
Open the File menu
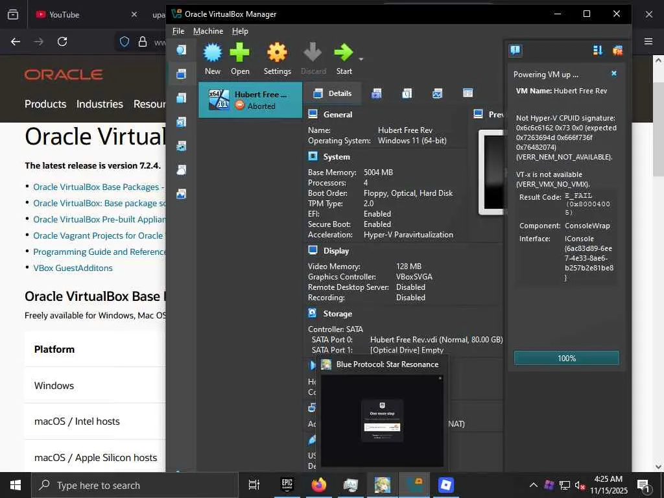[178, 31]
